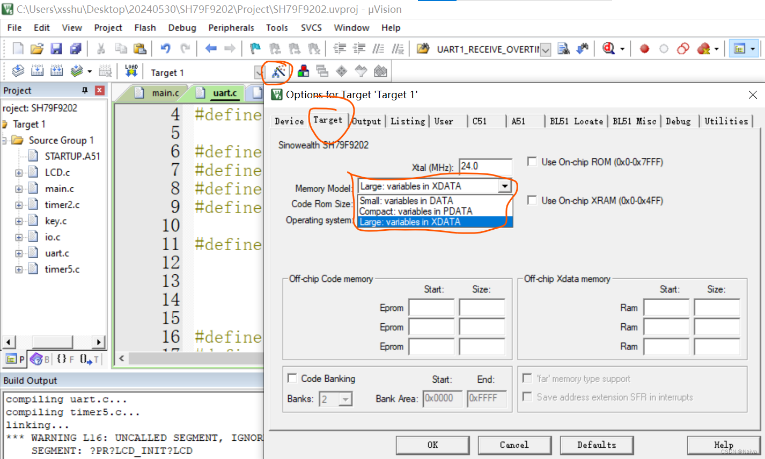Start a debug session via the d-magnifier icon
The height and width of the screenshot is (459, 765).
[x=608, y=48]
